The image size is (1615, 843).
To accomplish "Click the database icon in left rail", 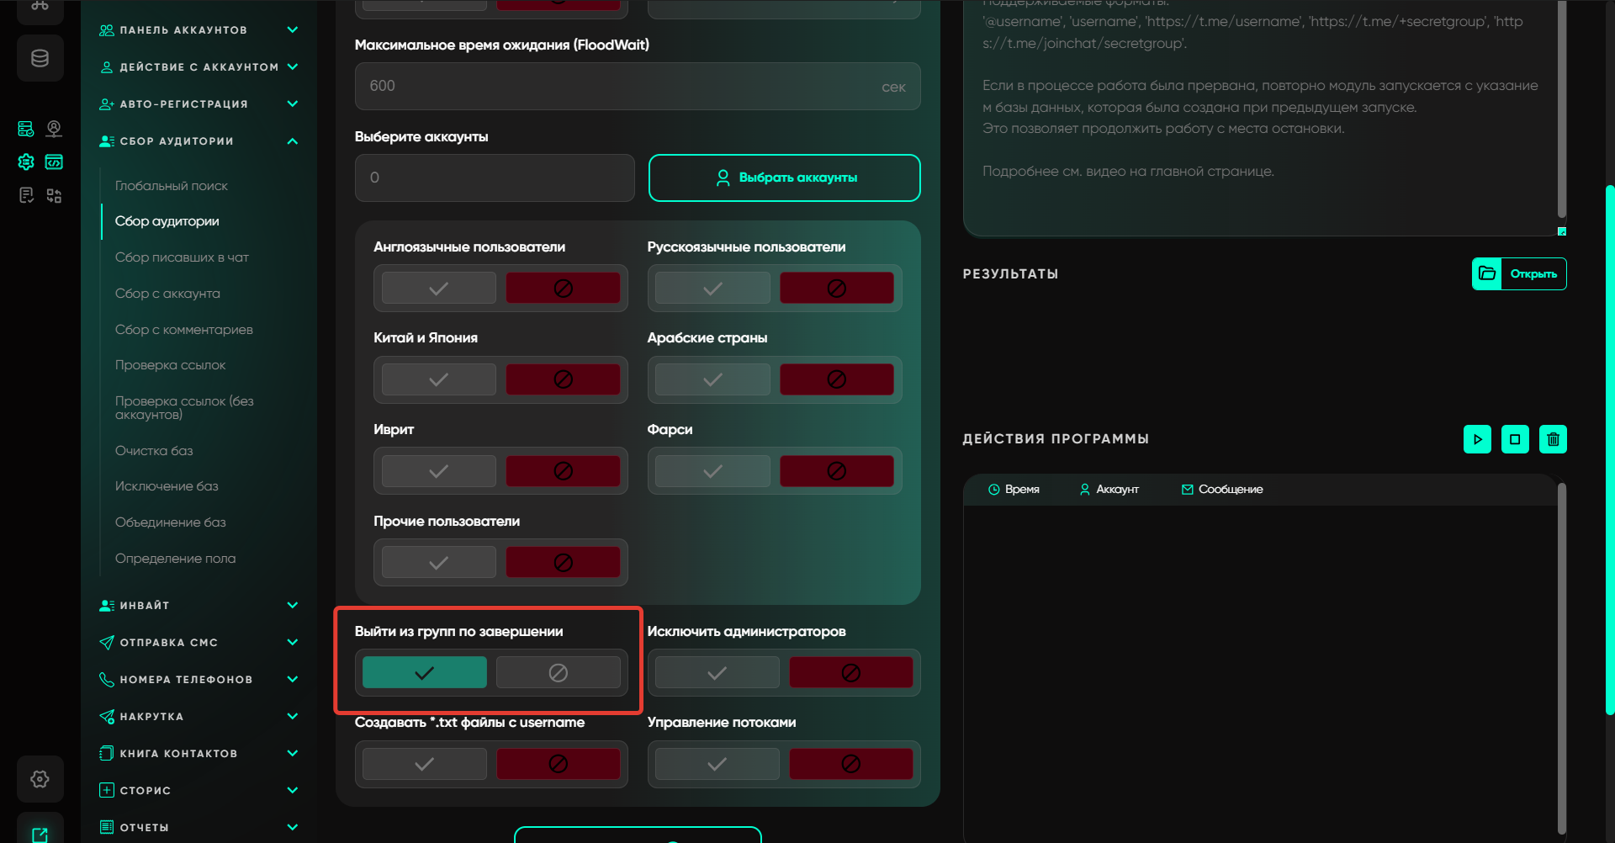I will tap(40, 58).
